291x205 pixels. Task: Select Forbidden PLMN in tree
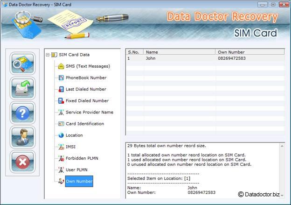pyautogui.click(x=82, y=158)
